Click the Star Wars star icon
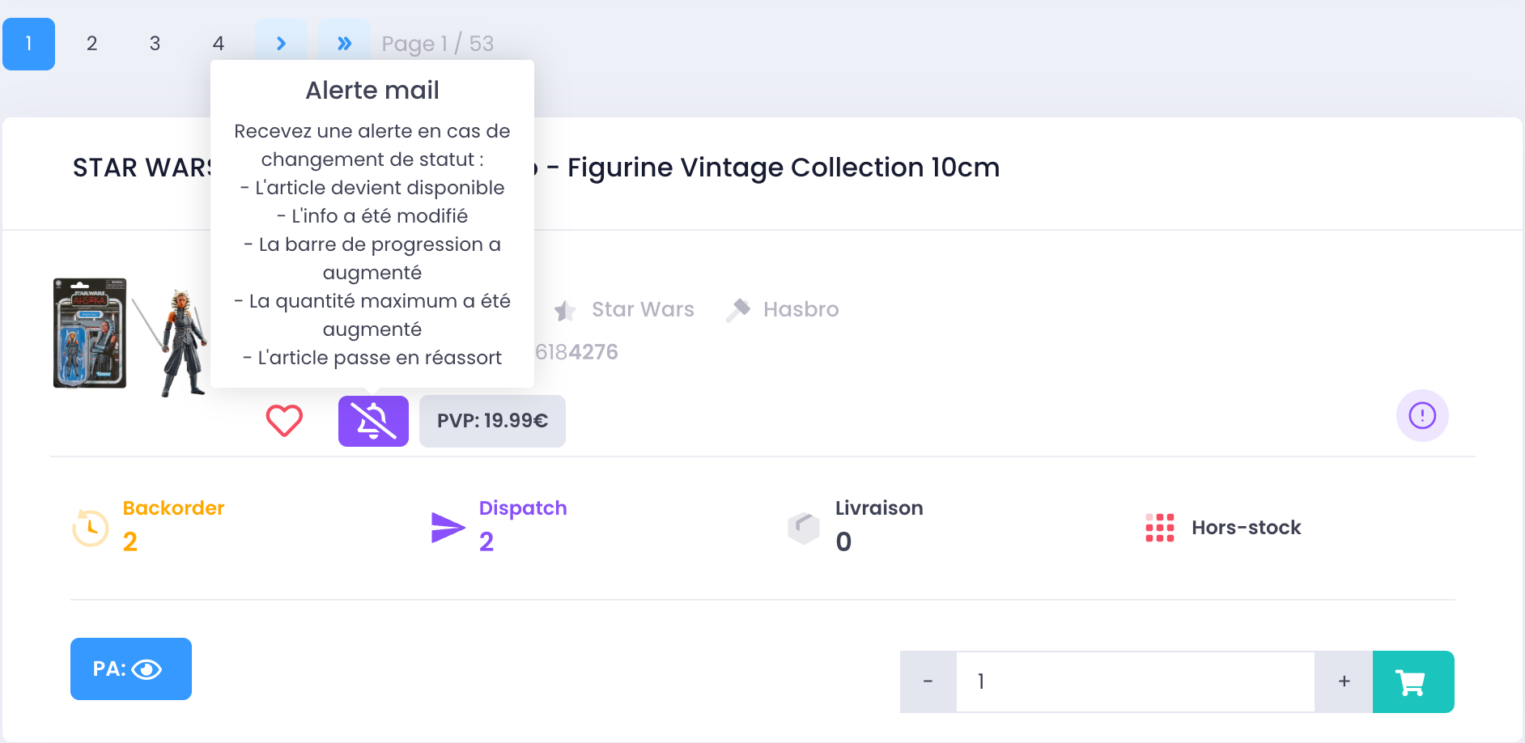This screenshot has width=1525, height=743. (x=565, y=310)
